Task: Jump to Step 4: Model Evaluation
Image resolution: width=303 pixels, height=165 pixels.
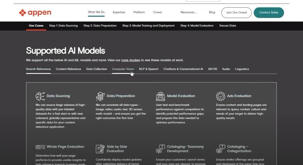Action: coord(197,26)
